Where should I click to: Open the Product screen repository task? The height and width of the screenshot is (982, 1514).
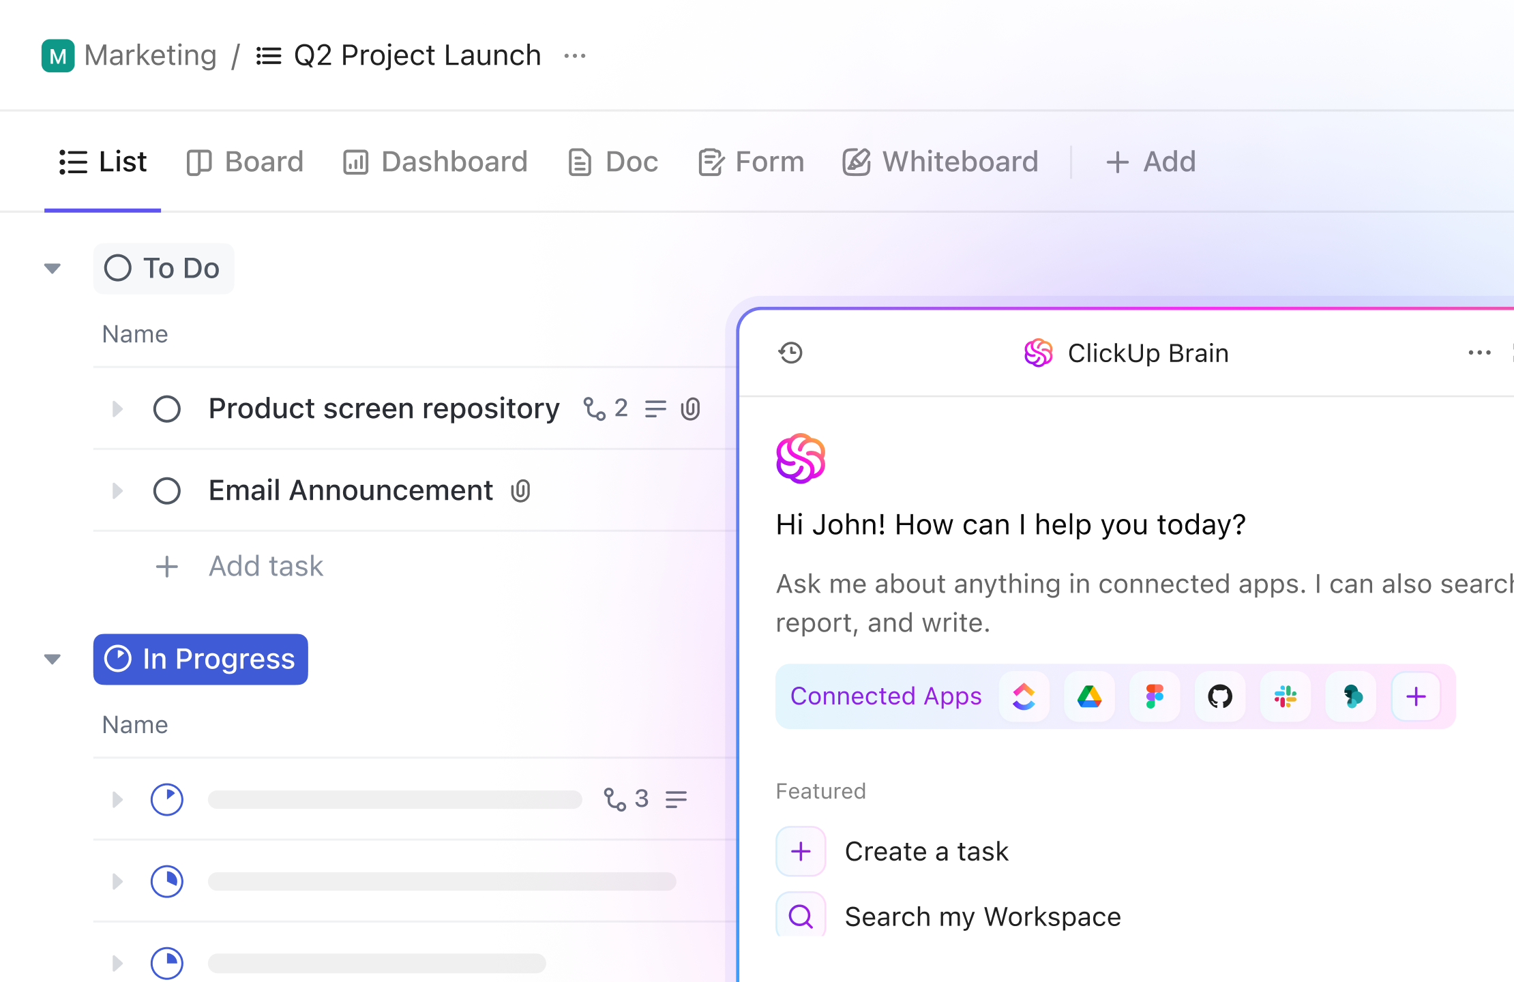[x=384, y=408]
